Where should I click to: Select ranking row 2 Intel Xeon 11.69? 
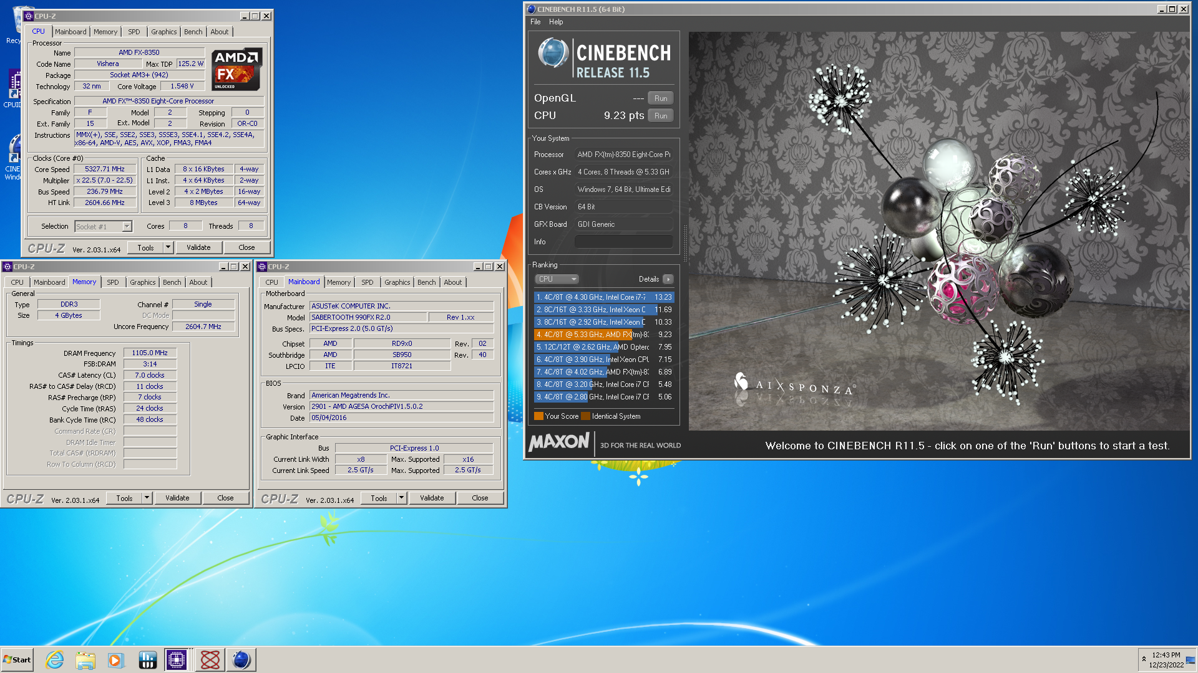[x=604, y=310]
